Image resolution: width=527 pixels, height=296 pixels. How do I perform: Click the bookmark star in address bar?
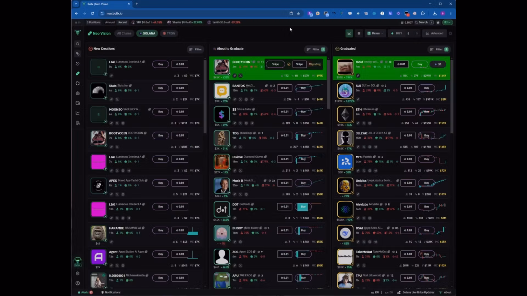coord(298,13)
